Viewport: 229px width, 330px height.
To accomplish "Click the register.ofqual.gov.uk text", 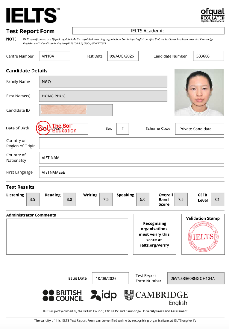I will [x=213, y=21].
